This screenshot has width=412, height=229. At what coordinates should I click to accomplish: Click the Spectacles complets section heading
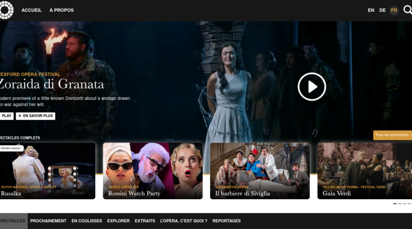point(20,137)
